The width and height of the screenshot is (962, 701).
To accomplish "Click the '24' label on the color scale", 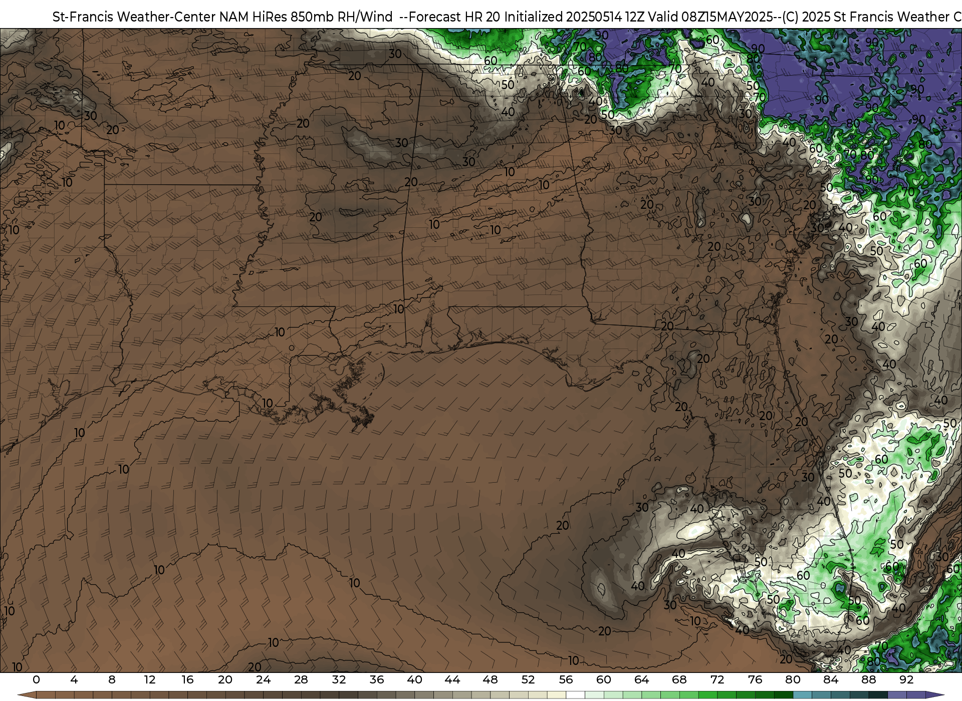I will [263, 679].
